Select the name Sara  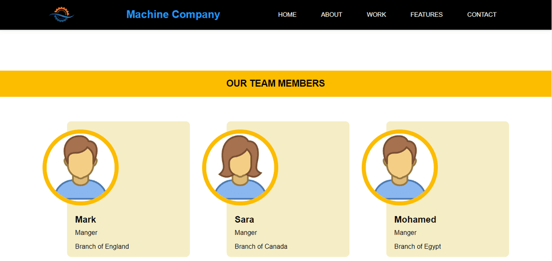[244, 220]
